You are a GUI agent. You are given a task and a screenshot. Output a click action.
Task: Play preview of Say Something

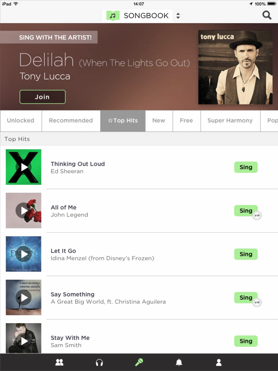pos(23,298)
